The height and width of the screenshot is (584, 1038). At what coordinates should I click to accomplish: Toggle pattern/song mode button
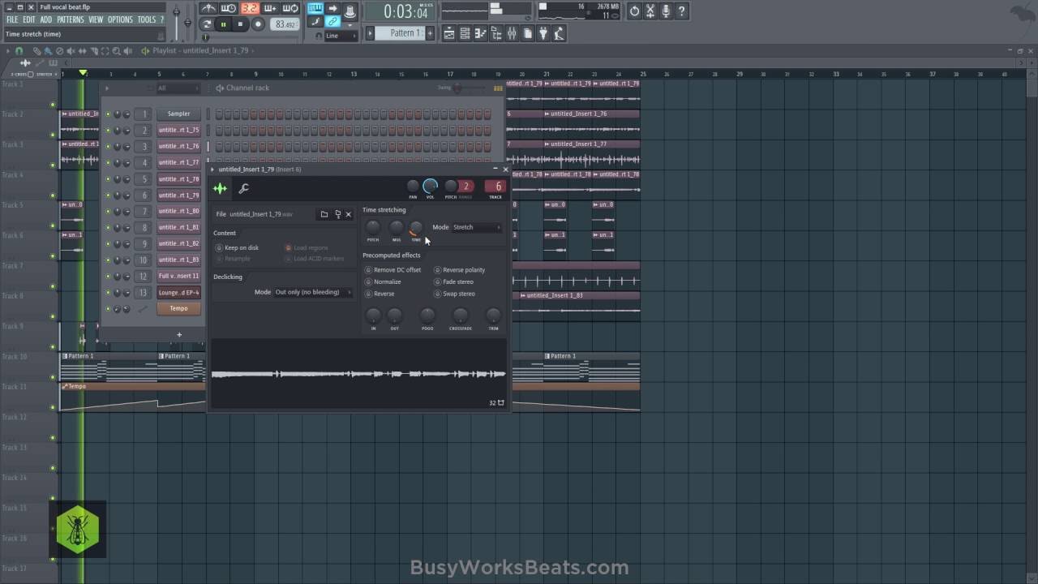click(207, 25)
